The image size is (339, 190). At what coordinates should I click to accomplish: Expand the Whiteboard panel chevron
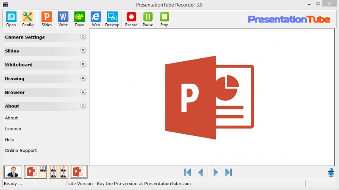(x=83, y=64)
